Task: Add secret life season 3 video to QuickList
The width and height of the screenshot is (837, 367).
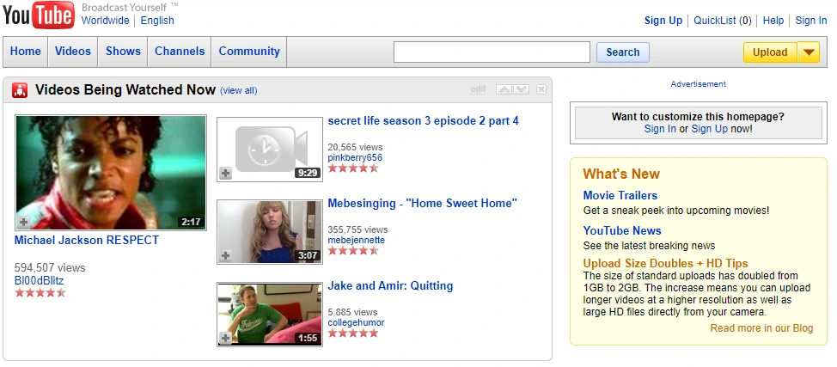Action: pos(226,173)
